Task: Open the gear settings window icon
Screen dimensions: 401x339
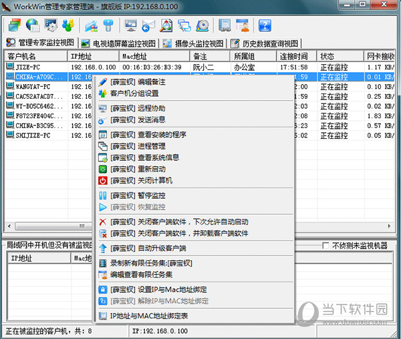Action: [x=51, y=25]
